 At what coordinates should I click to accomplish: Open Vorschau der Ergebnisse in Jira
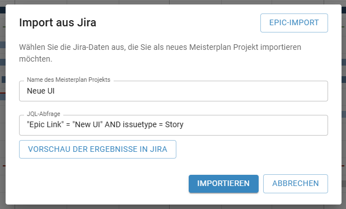[97, 150]
